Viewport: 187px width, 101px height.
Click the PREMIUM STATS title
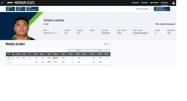click(x=25, y=3)
